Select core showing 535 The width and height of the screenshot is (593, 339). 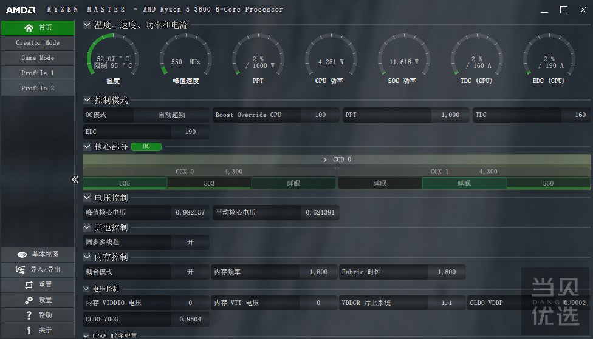(125, 183)
